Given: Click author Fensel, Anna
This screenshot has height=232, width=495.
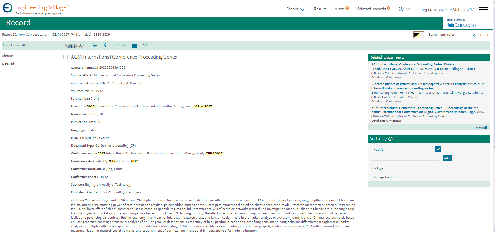Looking at the screenshot, I should 380,69.
